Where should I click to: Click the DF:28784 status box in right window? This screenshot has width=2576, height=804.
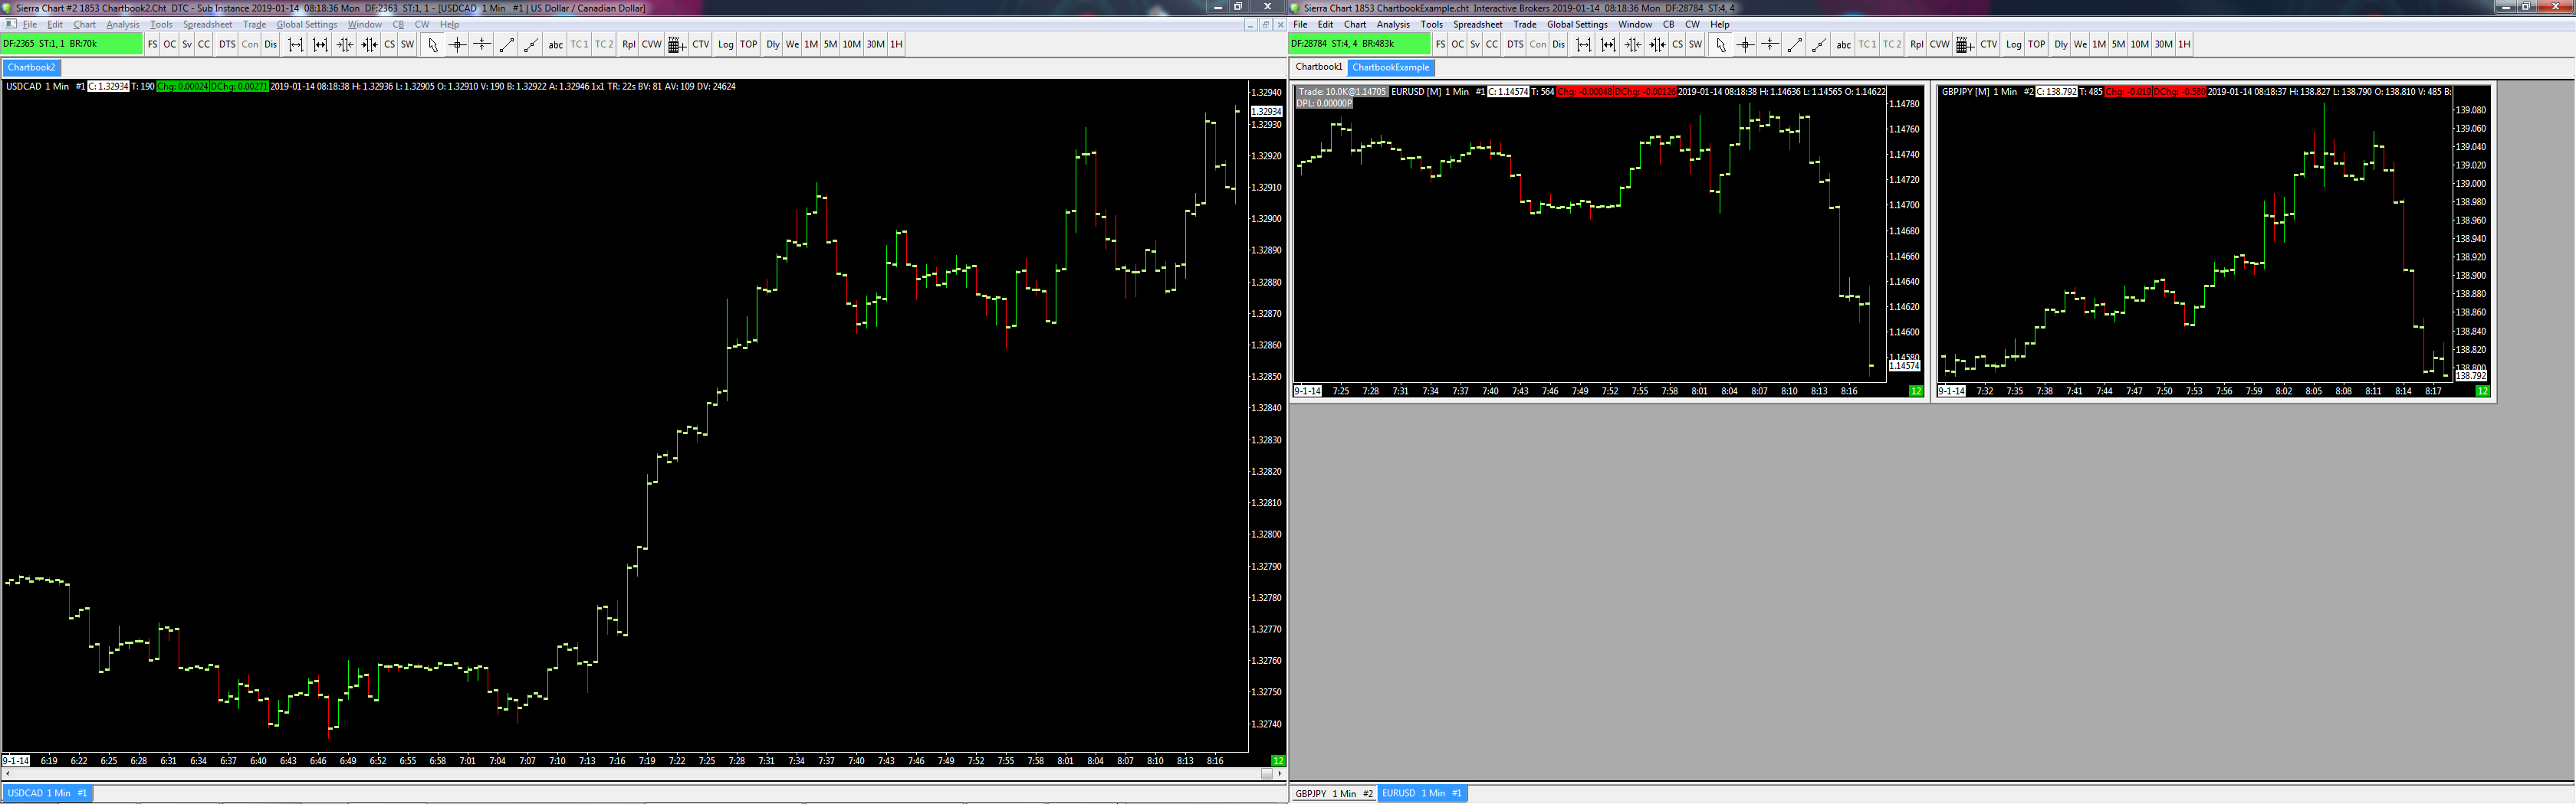pyautogui.click(x=1359, y=44)
